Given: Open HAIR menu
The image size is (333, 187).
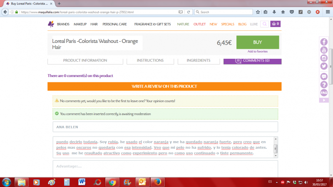Looking at the screenshot, I should coord(94,24).
